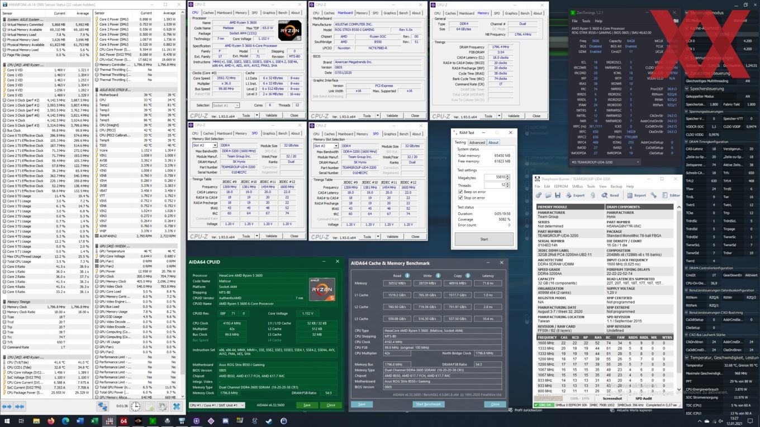Open Microsoft Edge from taskbar
760x427 pixels.
point(65,421)
